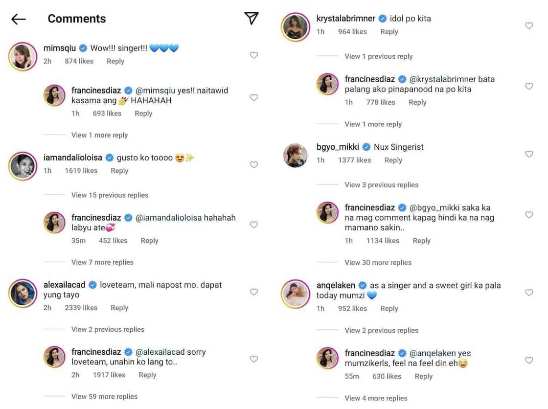Like alexailacad's loveteam comment heart
Image resolution: width=548 pixels, height=409 pixels.
click(254, 292)
